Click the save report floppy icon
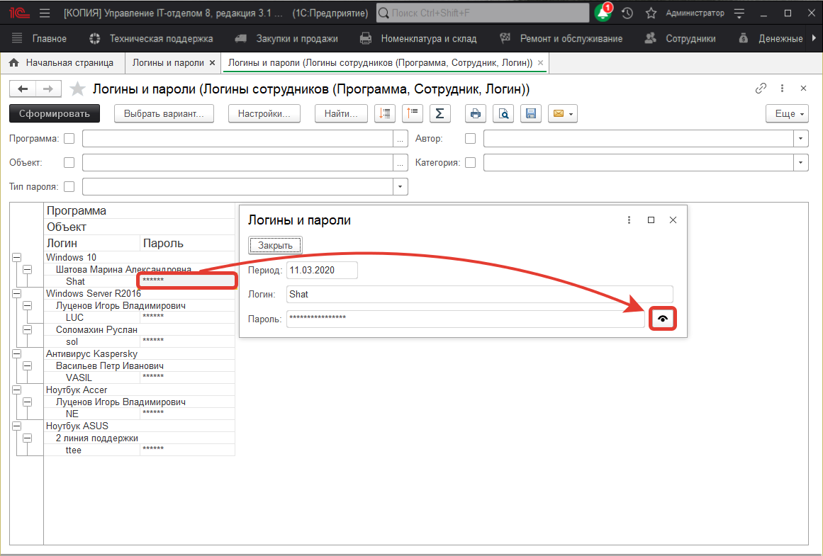The height and width of the screenshot is (556, 823). pyautogui.click(x=531, y=113)
